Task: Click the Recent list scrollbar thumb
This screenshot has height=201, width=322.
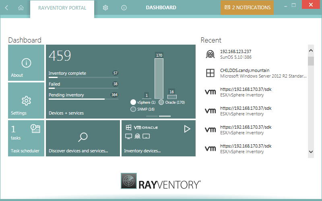Action: tap(311, 61)
